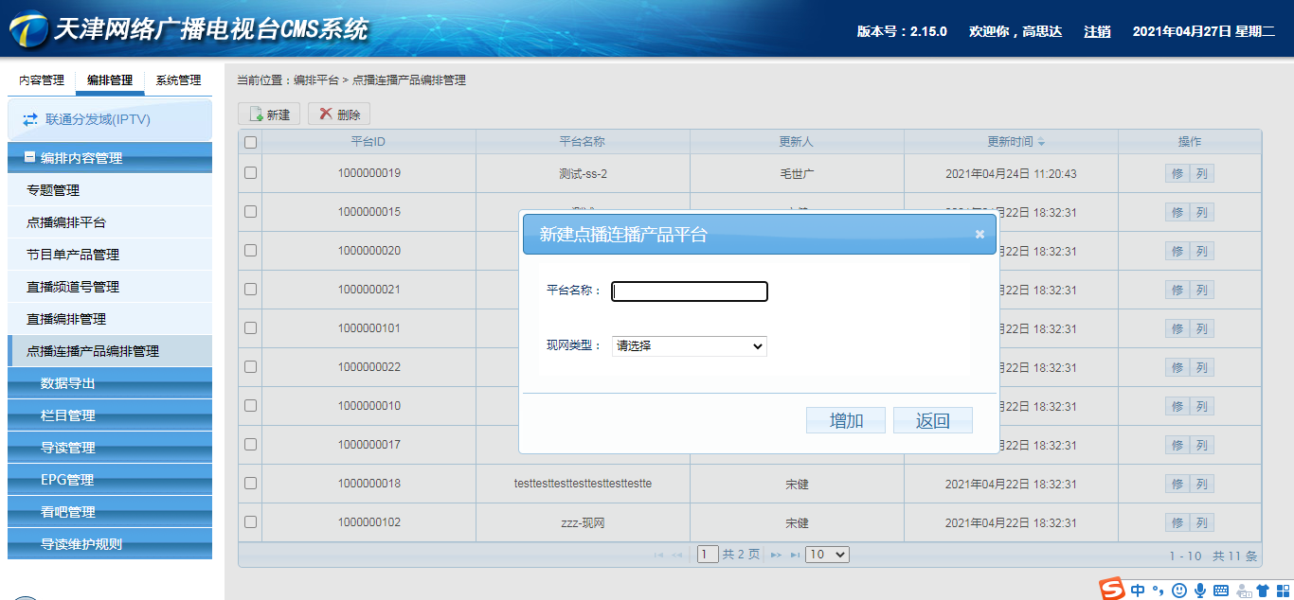The width and height of the screenshot is (1294, 600).
Task: Sort by the 更新时间 column arrow icon
Action: pos(1041,142)
